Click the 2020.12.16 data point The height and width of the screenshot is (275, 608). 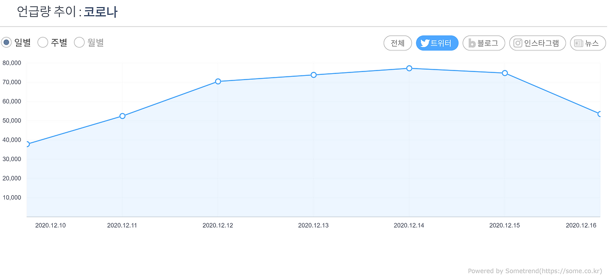pos(600,114)
